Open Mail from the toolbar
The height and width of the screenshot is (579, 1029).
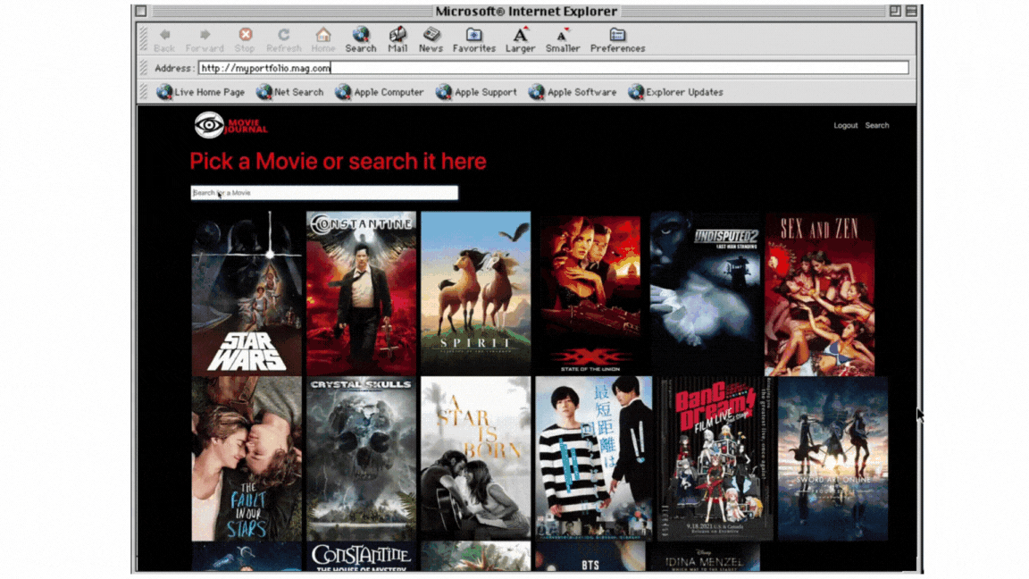(x=397, y=40)
